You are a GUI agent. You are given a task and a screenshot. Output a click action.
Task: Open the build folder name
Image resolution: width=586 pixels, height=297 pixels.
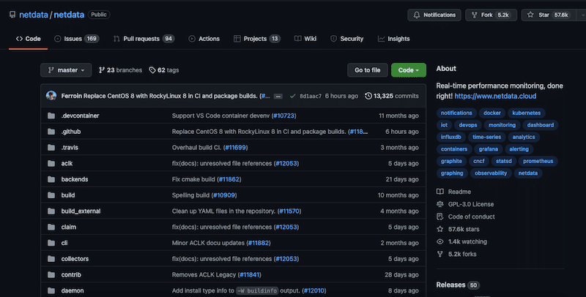click(68, 195)
